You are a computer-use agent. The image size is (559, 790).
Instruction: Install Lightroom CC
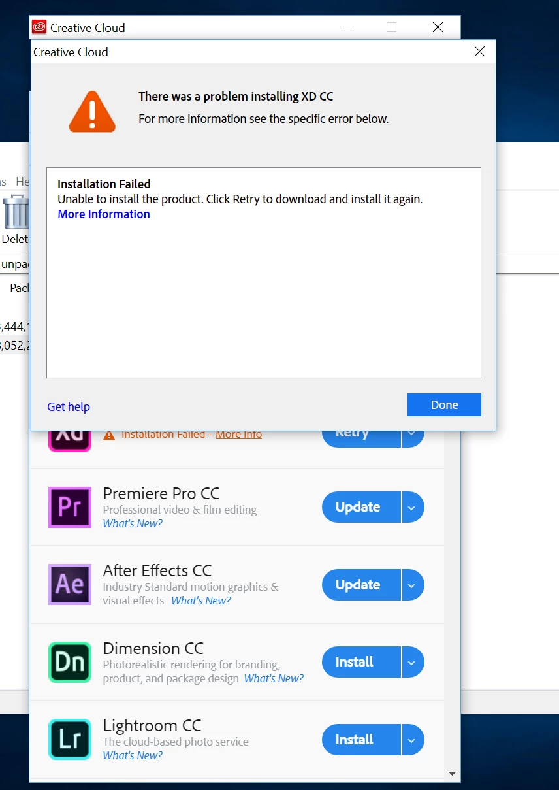361,740
